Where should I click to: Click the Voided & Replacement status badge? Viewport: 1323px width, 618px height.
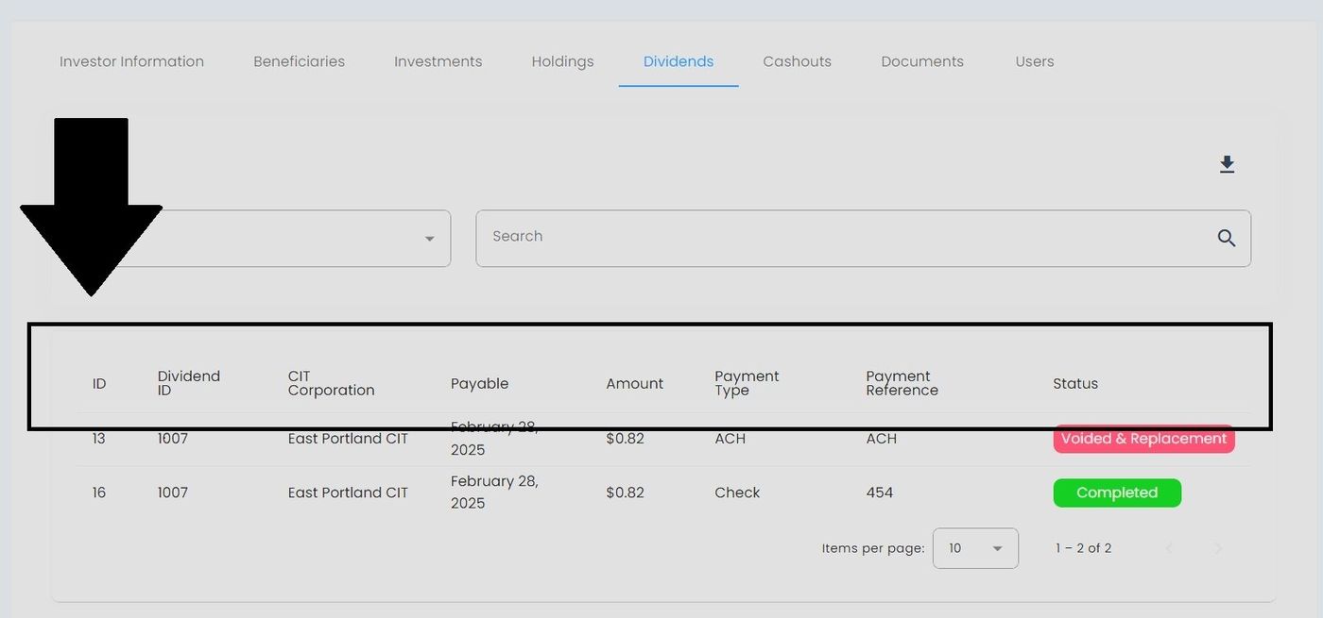tap(1143, 439)
